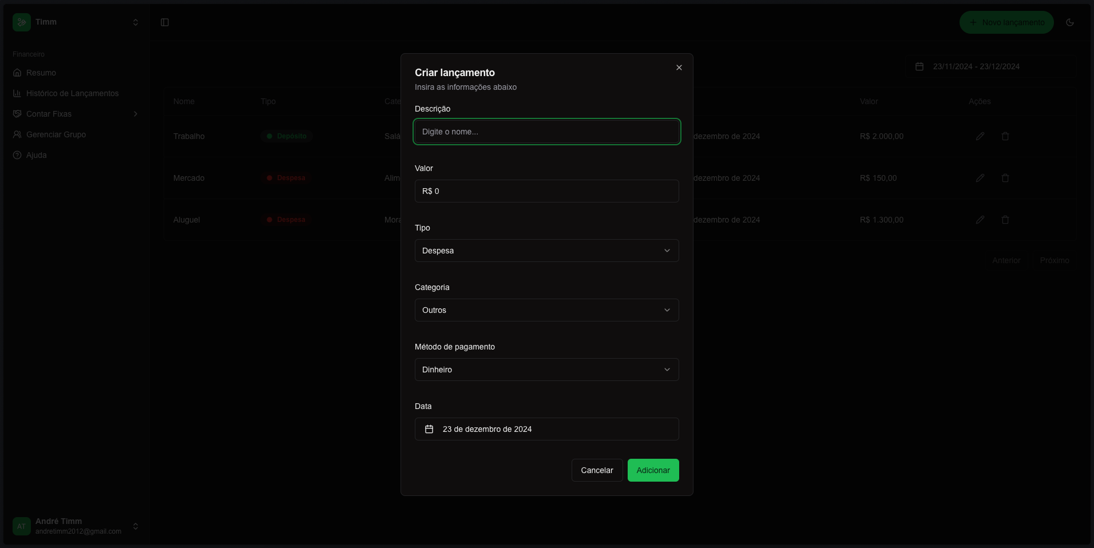
Task: Click the Anterior pagination button
Action: pos(1006,260)
